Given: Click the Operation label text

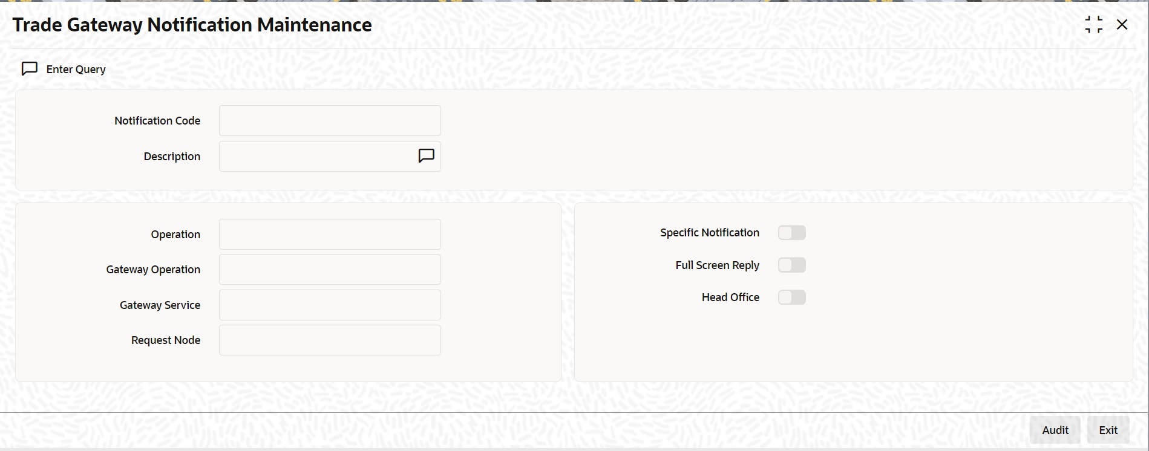Looking at the screenshot, I should click(175, 235).
